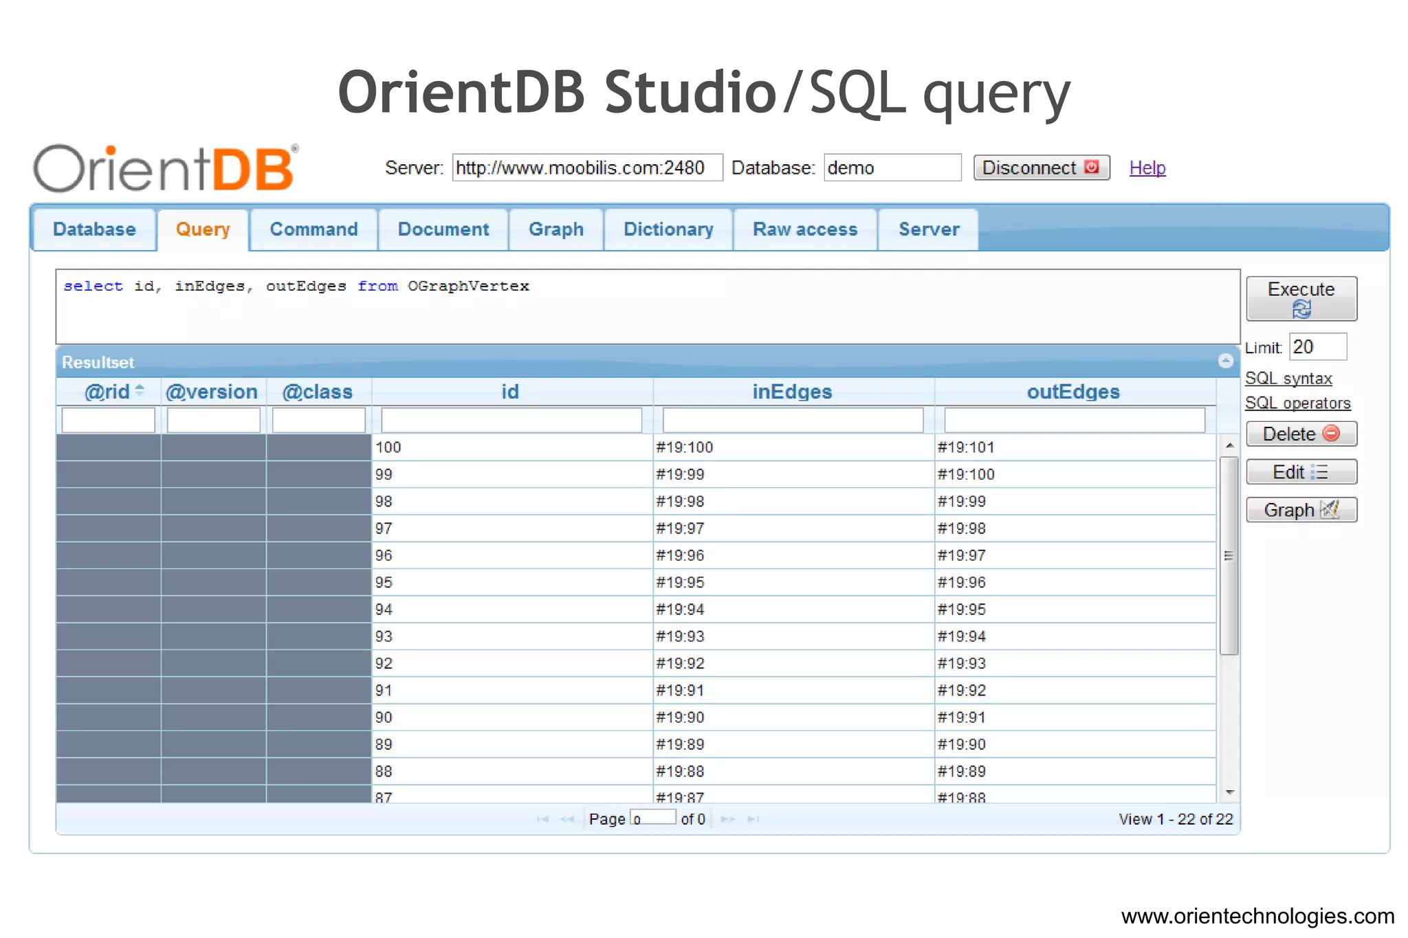Click the scrollbar up arrow in results

1229,446
